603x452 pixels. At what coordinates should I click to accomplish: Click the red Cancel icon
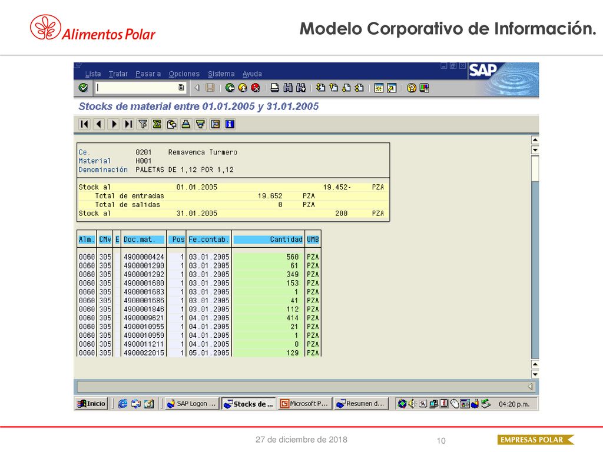pyautogui.click(x=256, y=88)
